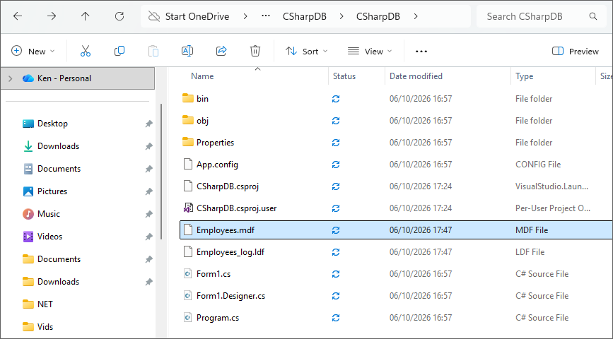The width and height of the screenshot is (613, 339).
Task: Click the Properties folder icon
Action: pyautogui.click(x=188, y=142)
